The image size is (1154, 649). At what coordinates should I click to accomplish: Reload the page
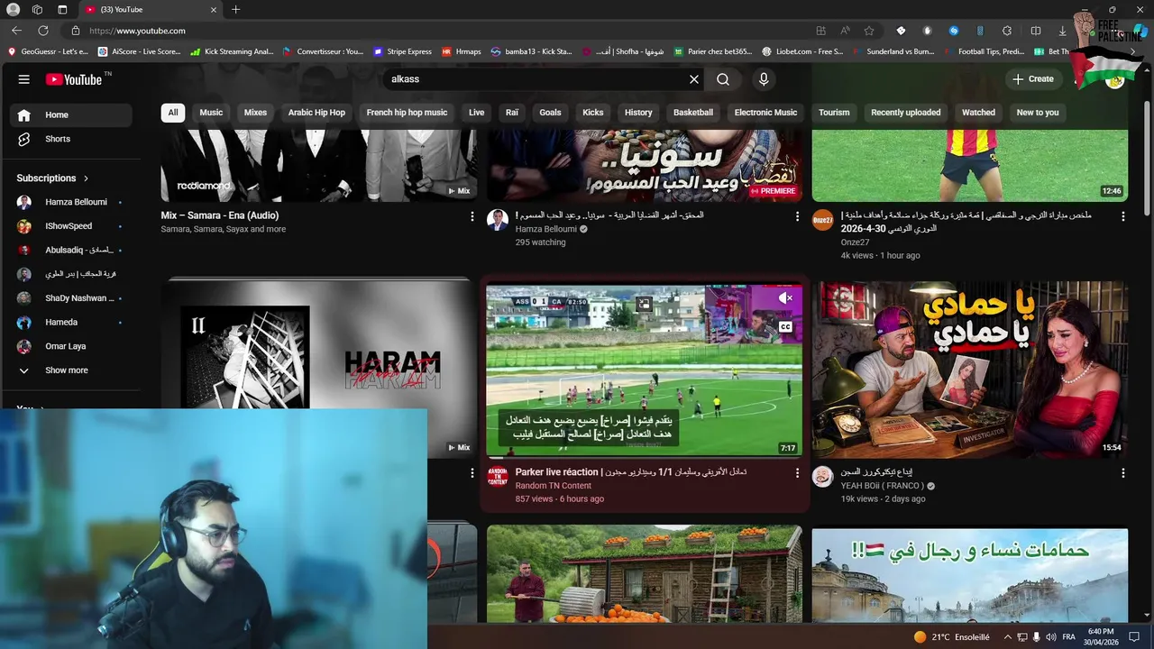click(42, 31)
